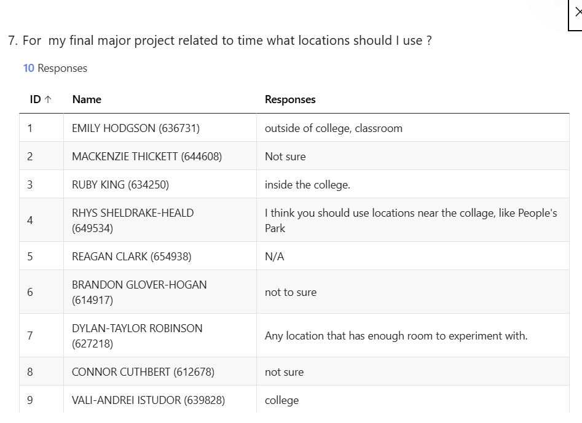This screenshot has height=423, width=582.
Task: Click ID cell number 5
Action: [29, 257]
